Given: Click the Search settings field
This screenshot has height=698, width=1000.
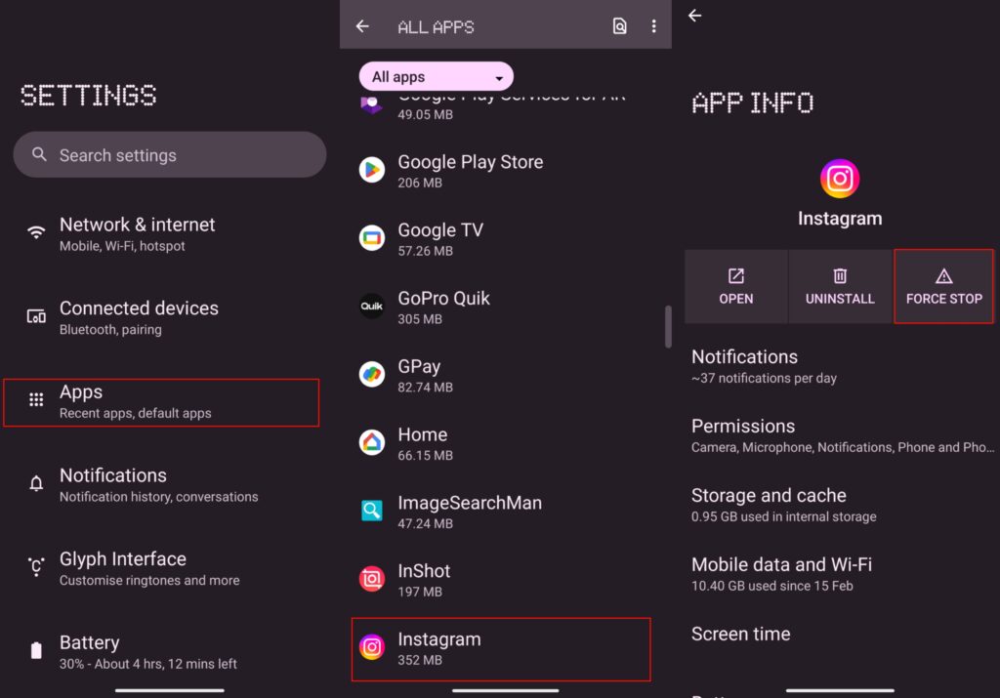Looking at the screenshot, I should [170, 155].
